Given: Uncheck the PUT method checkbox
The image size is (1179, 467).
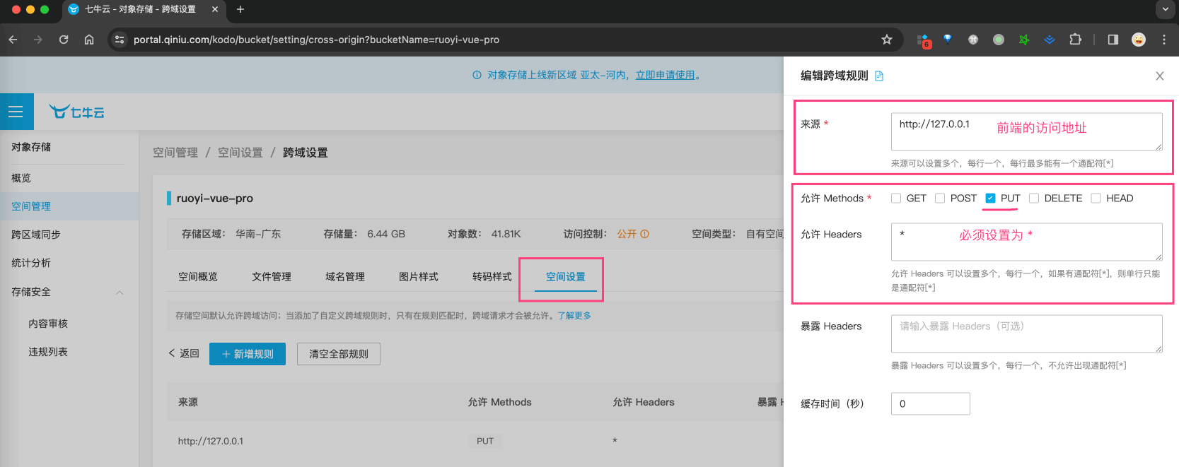Looking at the screenshot, I should (990, 199).
